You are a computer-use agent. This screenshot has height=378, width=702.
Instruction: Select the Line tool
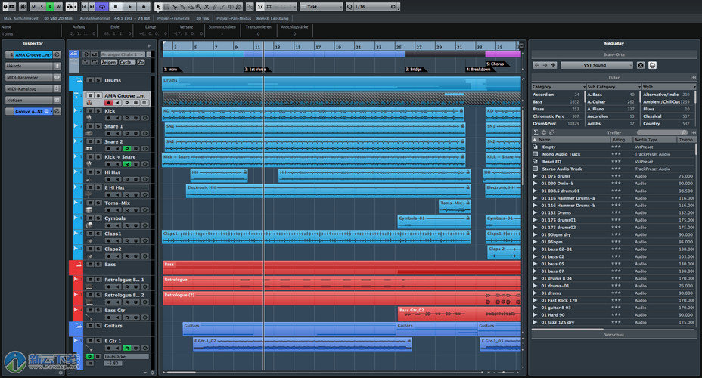click(x=222, y=7)
